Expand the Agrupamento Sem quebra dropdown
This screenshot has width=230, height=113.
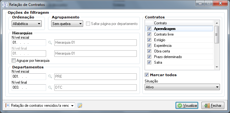click(x=67, y=24)
